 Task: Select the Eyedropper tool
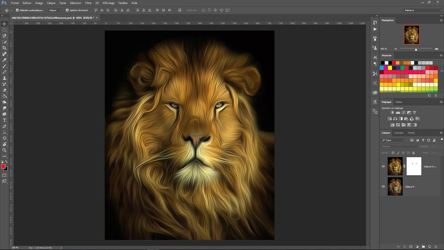[x=5, y=60]
